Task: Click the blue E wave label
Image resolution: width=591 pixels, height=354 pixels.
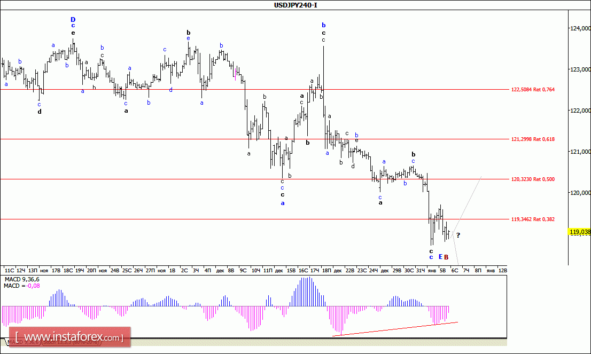Action: (x=440, y=257)
